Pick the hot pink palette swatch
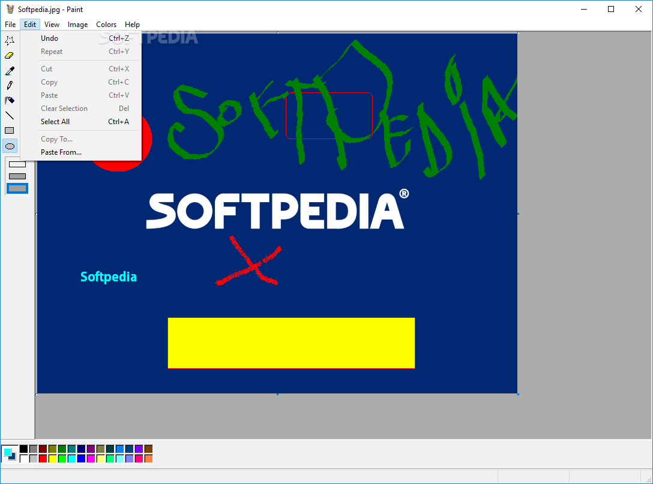Screen dimensions: 653x484 click(139, 459)
